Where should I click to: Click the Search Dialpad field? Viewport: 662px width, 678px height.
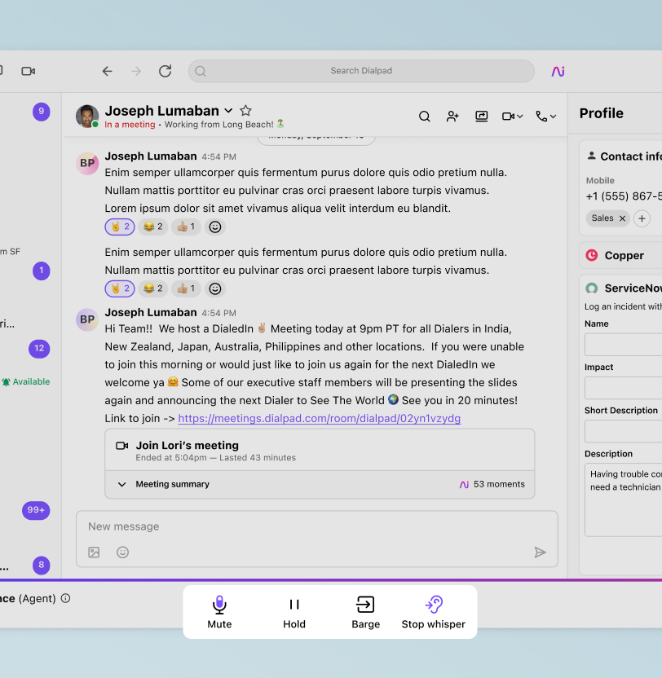[361, 71]
